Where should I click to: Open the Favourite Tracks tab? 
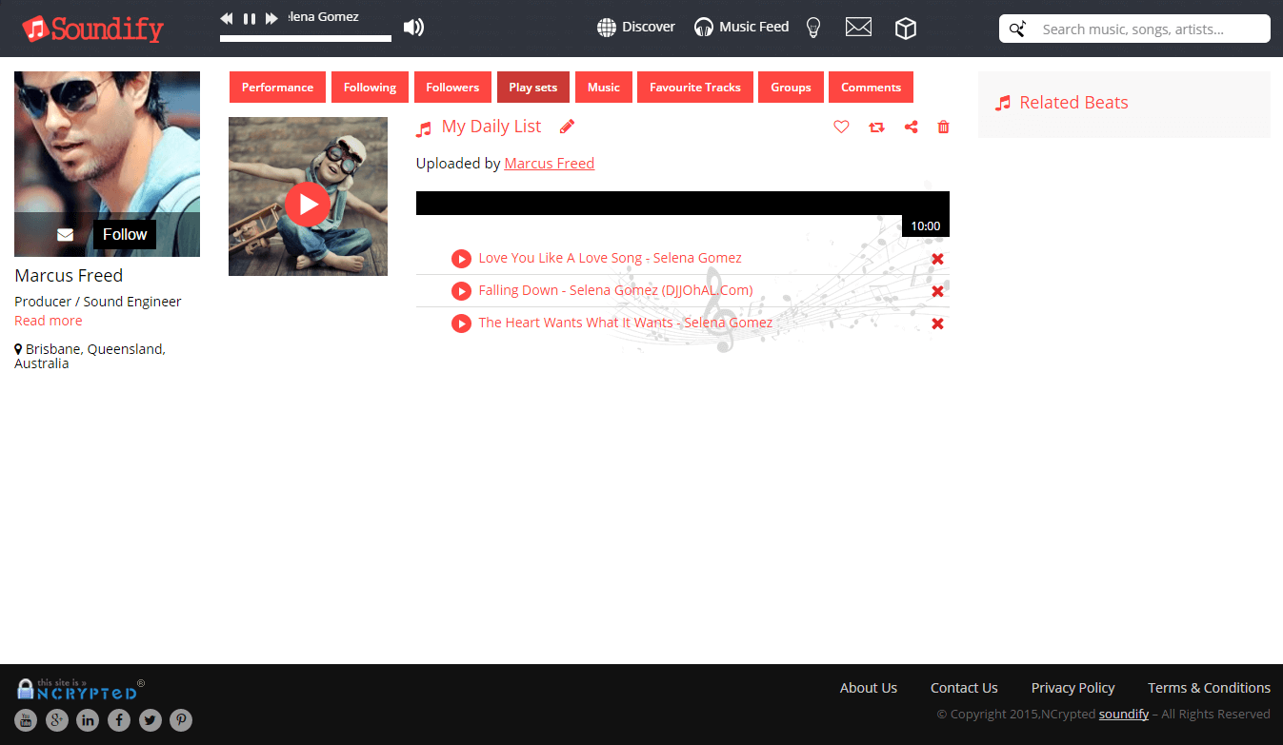(x=695, y=87)
